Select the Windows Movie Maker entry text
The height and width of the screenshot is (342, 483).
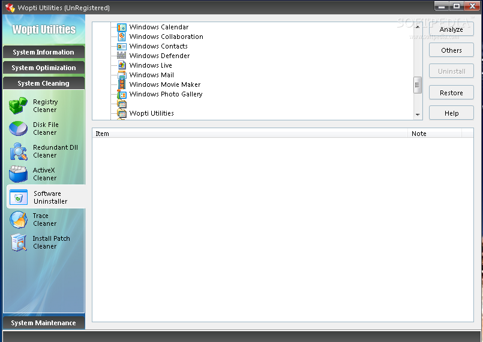165,84
